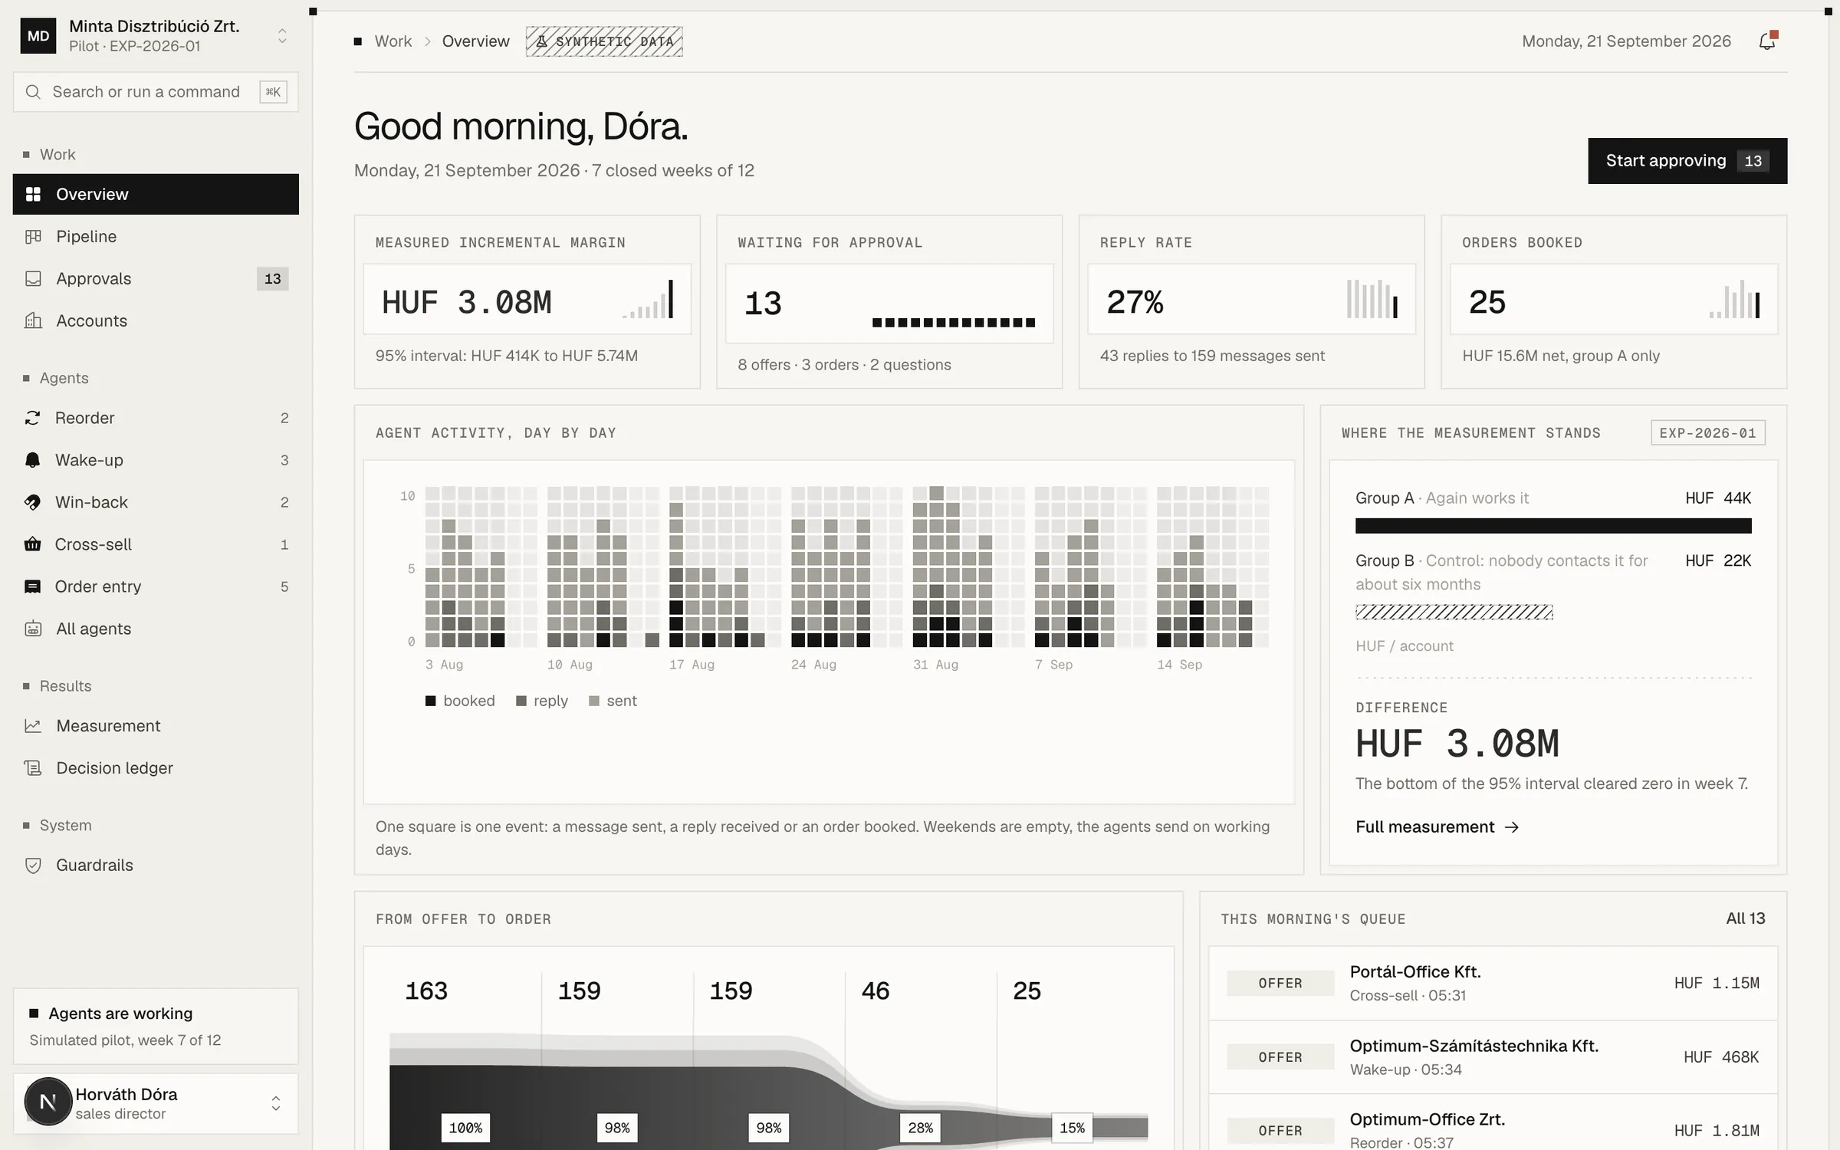This screenshot has width=1840, height=1150.
Task: Click All 13 in morning's queue
Action: [1745, 918]
